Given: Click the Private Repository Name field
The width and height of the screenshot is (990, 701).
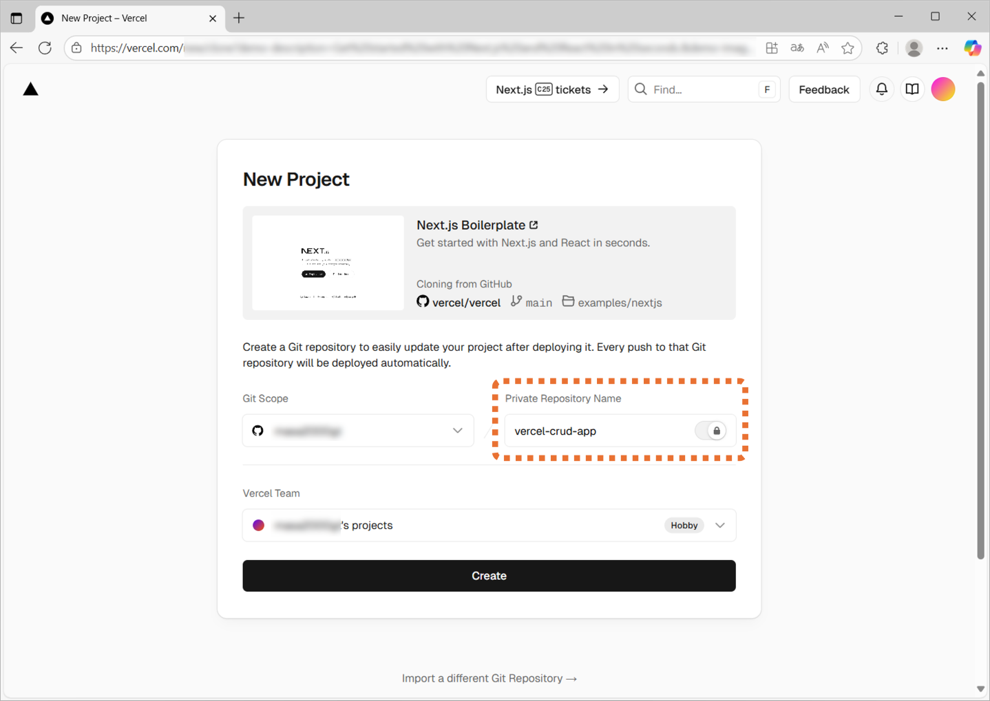Looking at the screenshot, I should [x=599, y=431].
